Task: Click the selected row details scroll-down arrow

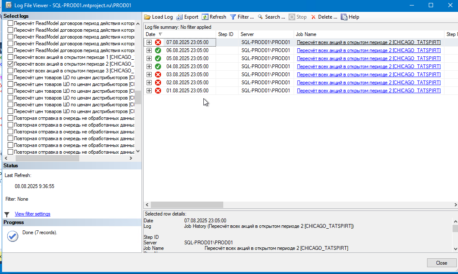Action: tap(455, 249)
